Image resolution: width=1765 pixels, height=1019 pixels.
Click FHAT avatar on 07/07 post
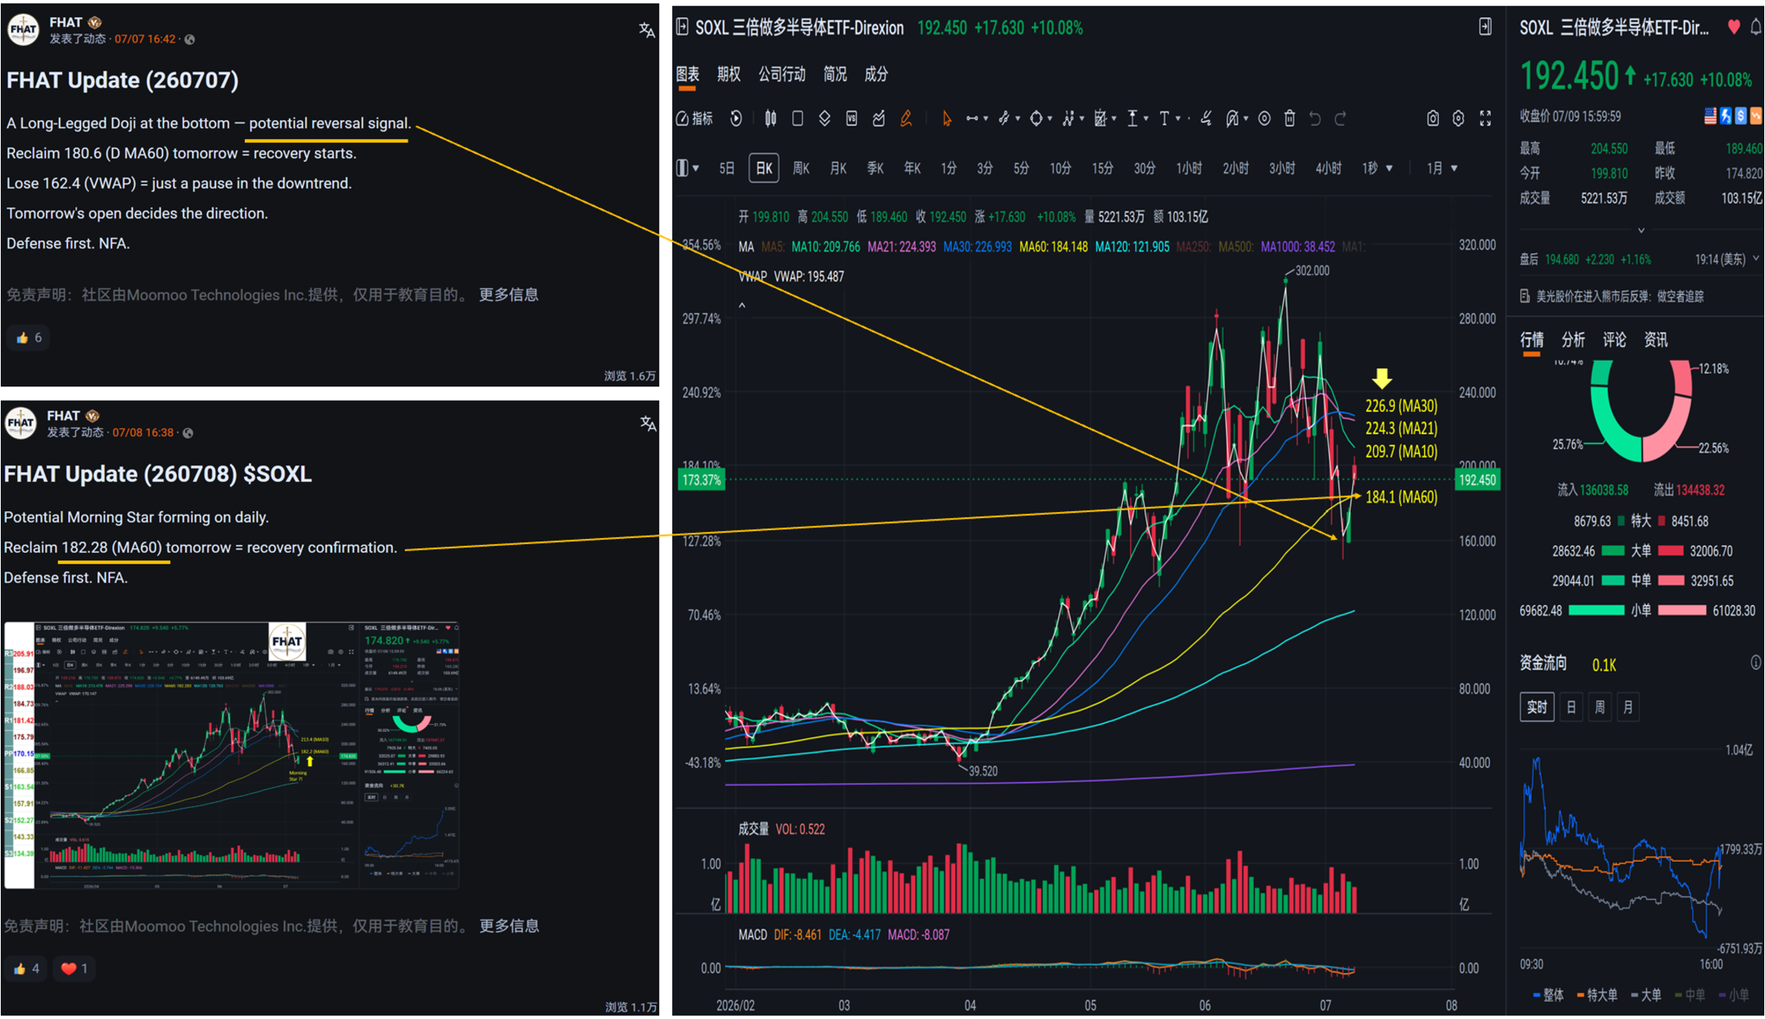(x=23, y=29)
